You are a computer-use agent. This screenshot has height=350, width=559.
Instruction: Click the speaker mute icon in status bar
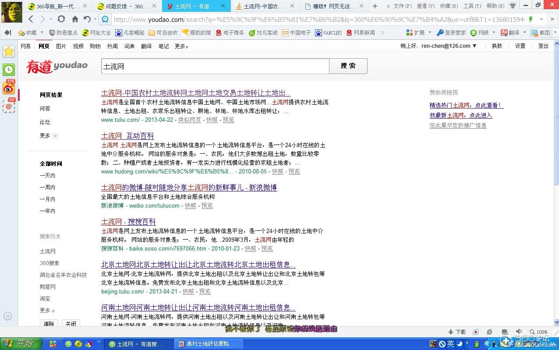pyautogui.click(x=519, y=332)
